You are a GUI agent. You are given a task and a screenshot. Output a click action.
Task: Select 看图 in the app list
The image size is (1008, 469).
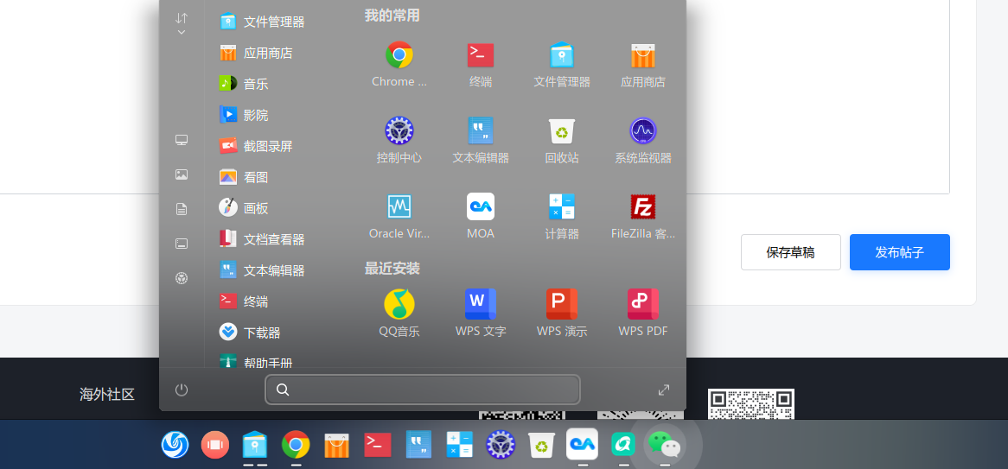click(244, 177)
